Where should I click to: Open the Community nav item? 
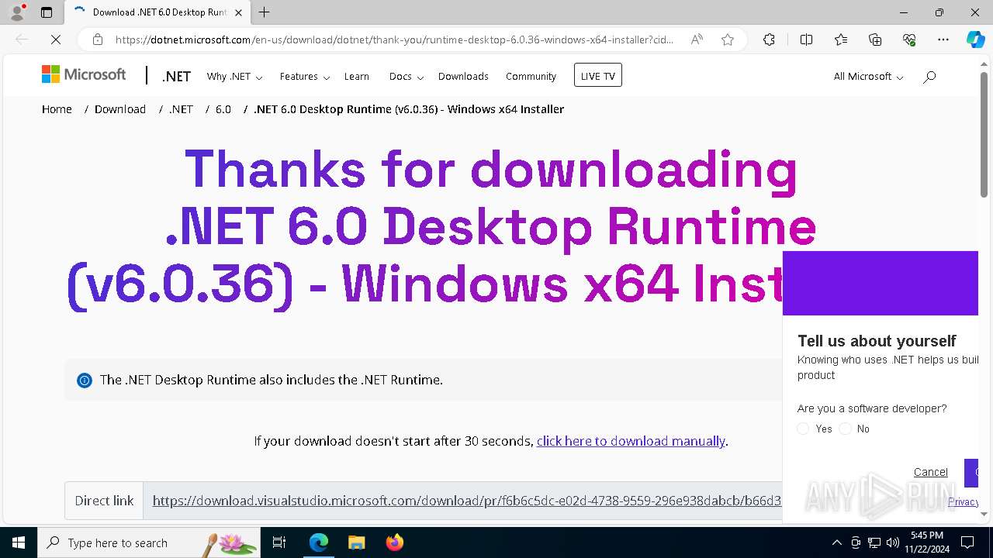[x=531, y=76]
